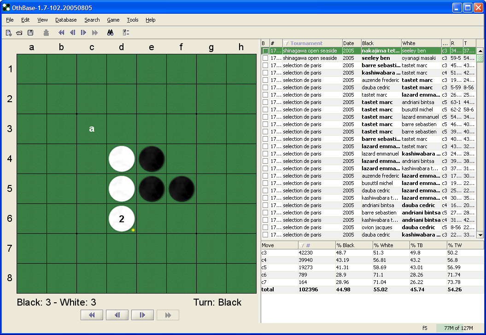The image size is (486, 335).
Task: Click the OthBase app icon in title bar
Action: click(x=6, y=7)
